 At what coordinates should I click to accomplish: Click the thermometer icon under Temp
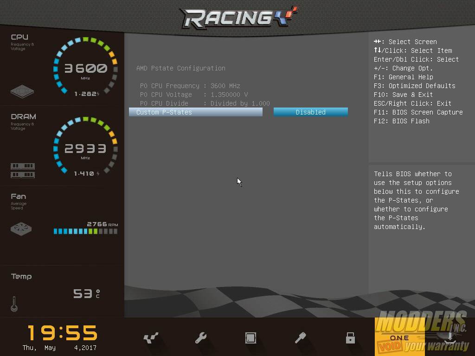pyautogui.click(x=14, y=304)
